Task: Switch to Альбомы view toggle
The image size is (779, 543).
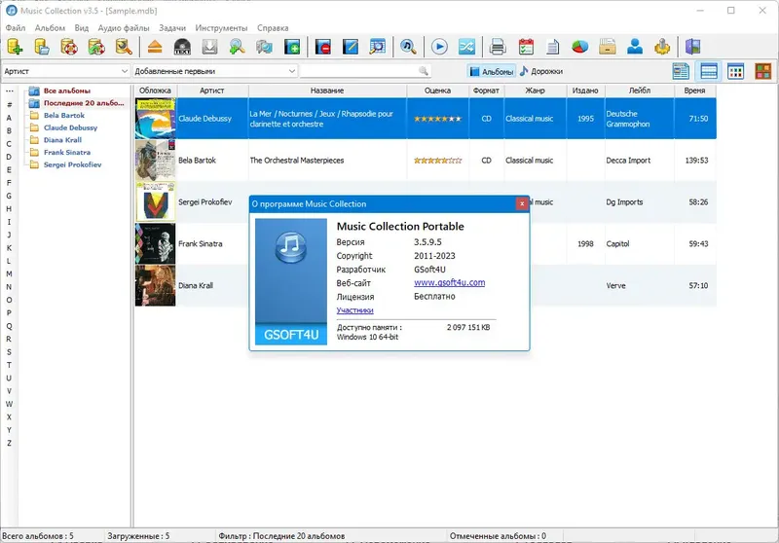Action: pos(491,71)
